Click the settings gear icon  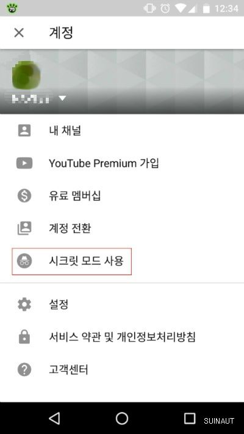pyautogui.click(x=24, y=304)
